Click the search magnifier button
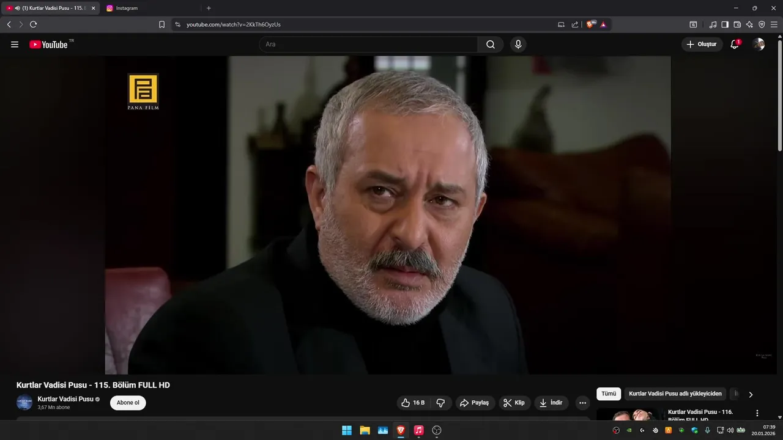This screenshot has width=783, height=440. click(x=491, y=45)
